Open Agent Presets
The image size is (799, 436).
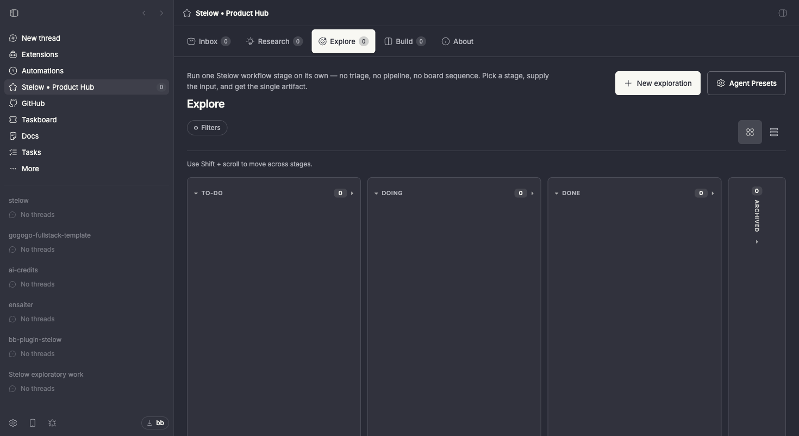746,83
